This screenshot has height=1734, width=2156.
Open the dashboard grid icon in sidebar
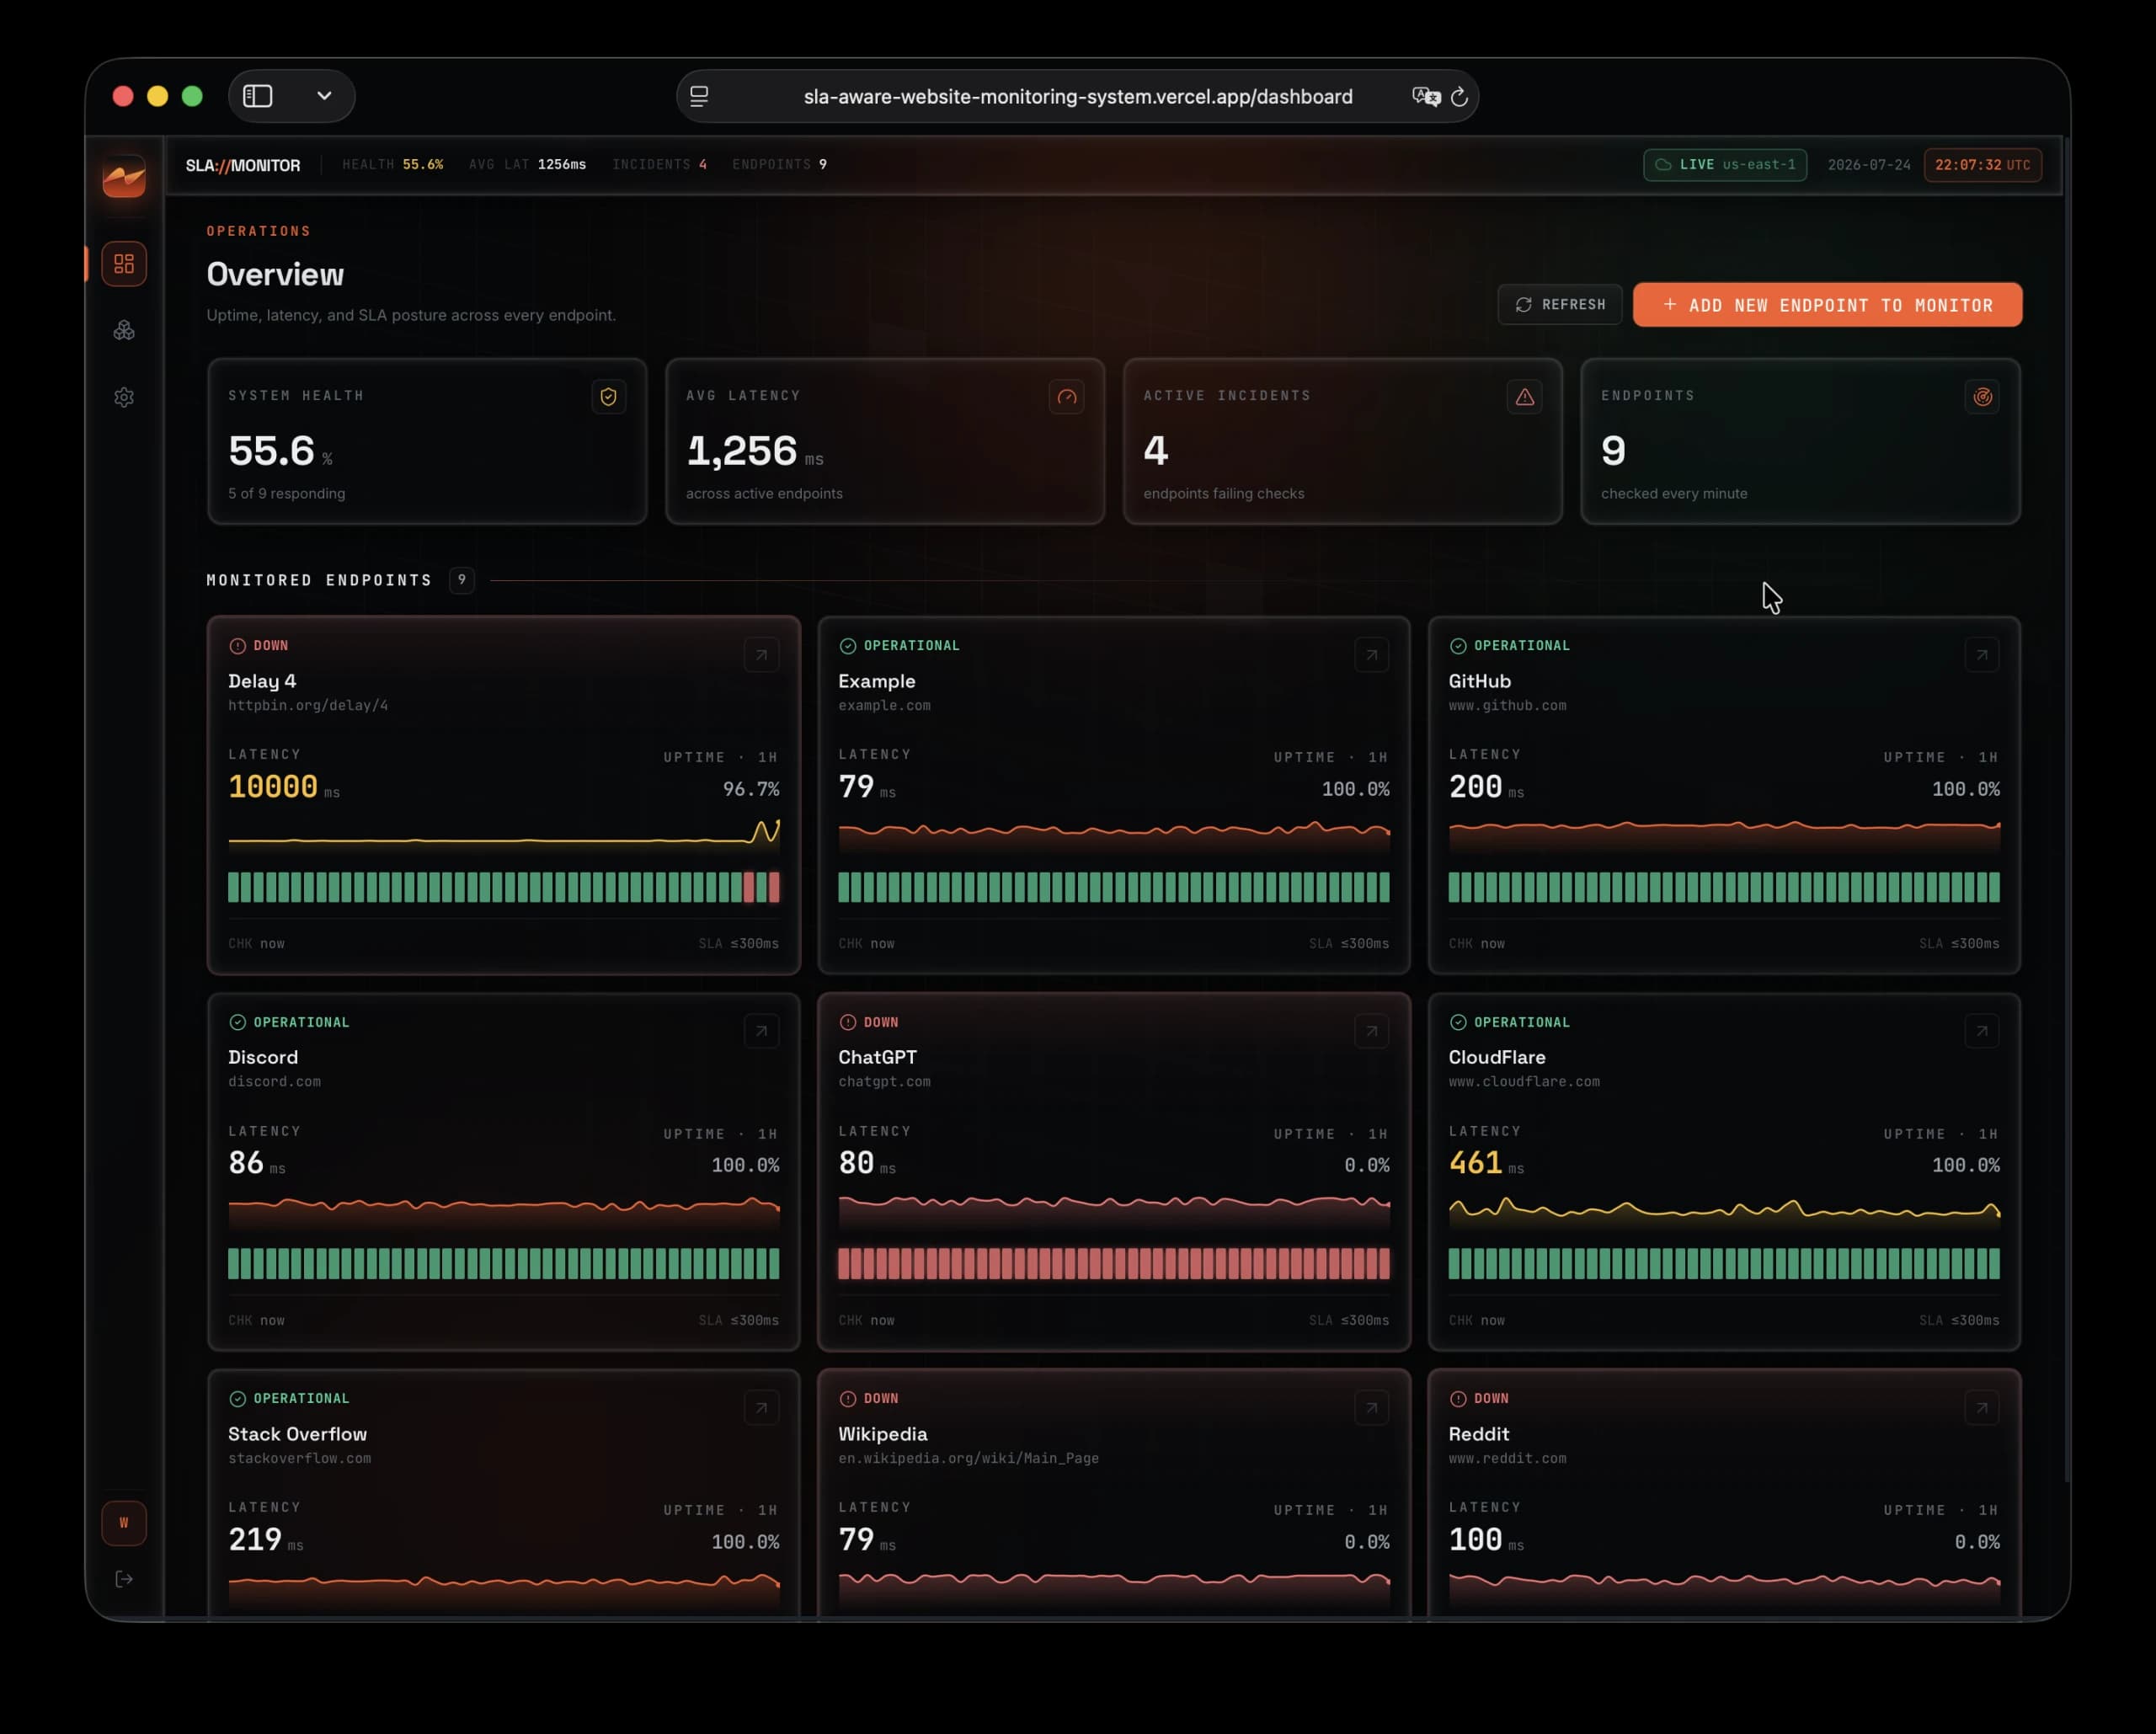pyautogui.click(x=124, y=264)
